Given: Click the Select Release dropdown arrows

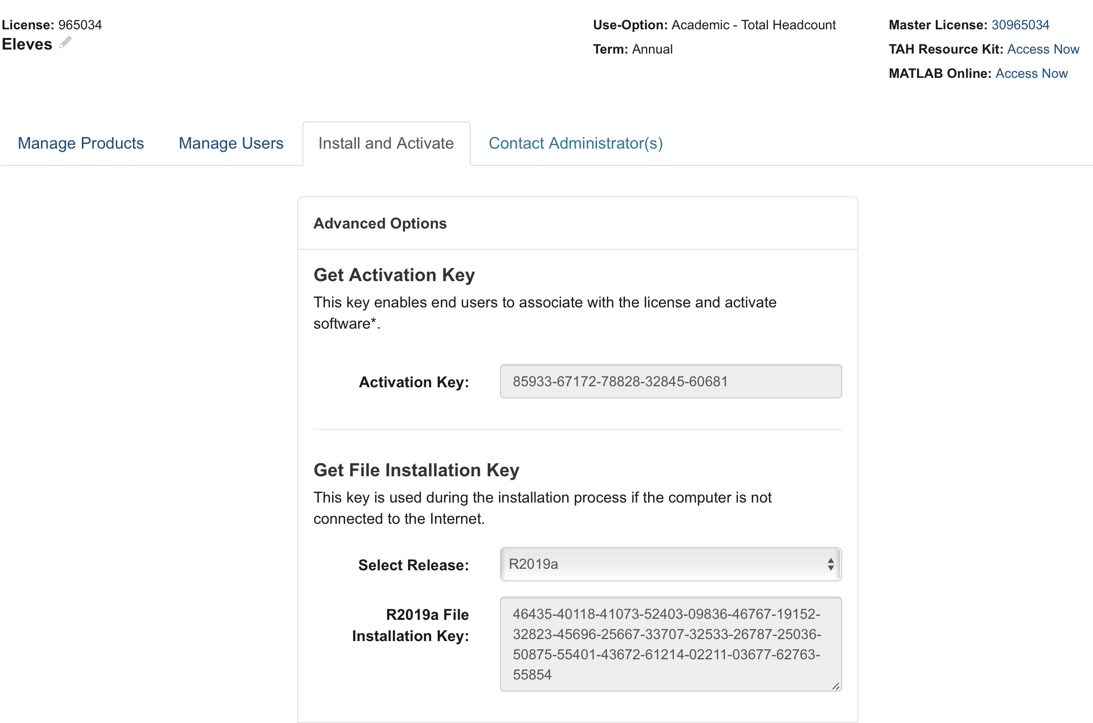Looking at the screenshot, I should pyautogui.click(x=831, y=564).
